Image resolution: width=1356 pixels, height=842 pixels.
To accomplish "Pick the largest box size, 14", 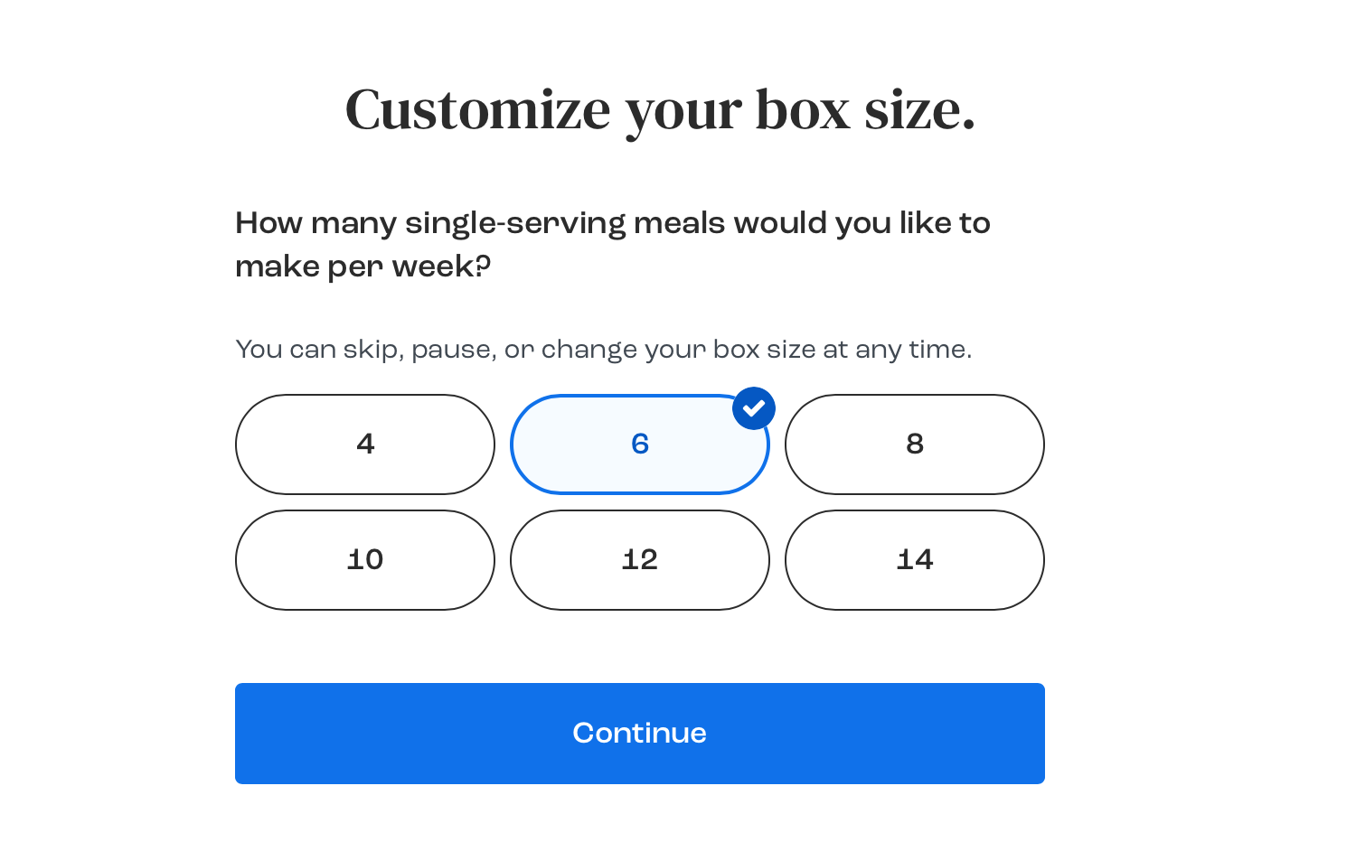I will 915,560.
